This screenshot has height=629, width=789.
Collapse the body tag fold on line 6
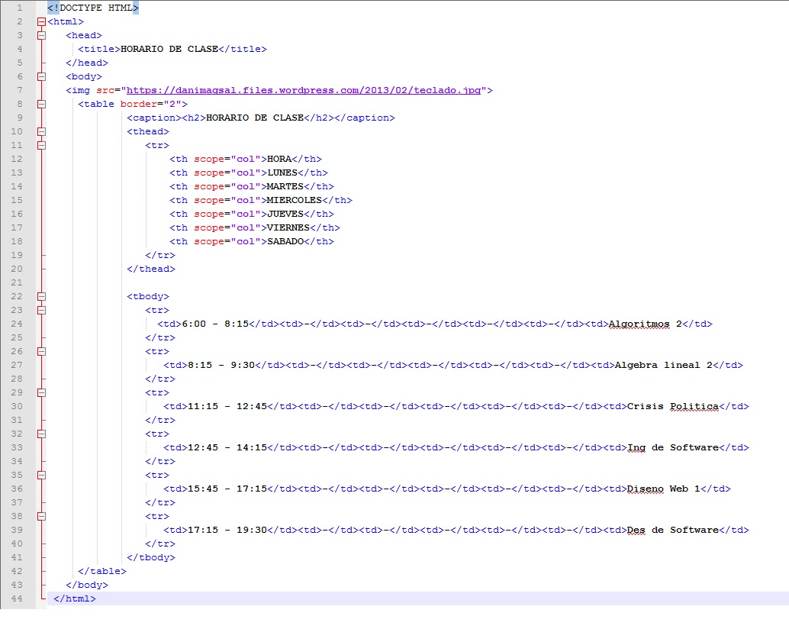pos(41,76)
